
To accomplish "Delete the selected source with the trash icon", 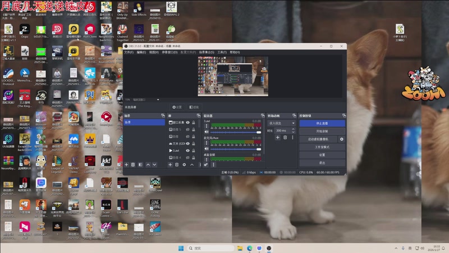I will tap(177, 165).
